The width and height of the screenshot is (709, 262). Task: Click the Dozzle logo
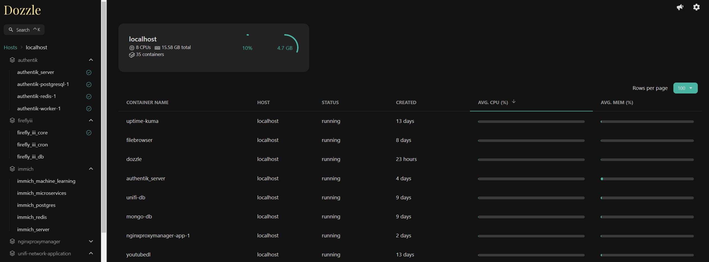coord(22,10)
